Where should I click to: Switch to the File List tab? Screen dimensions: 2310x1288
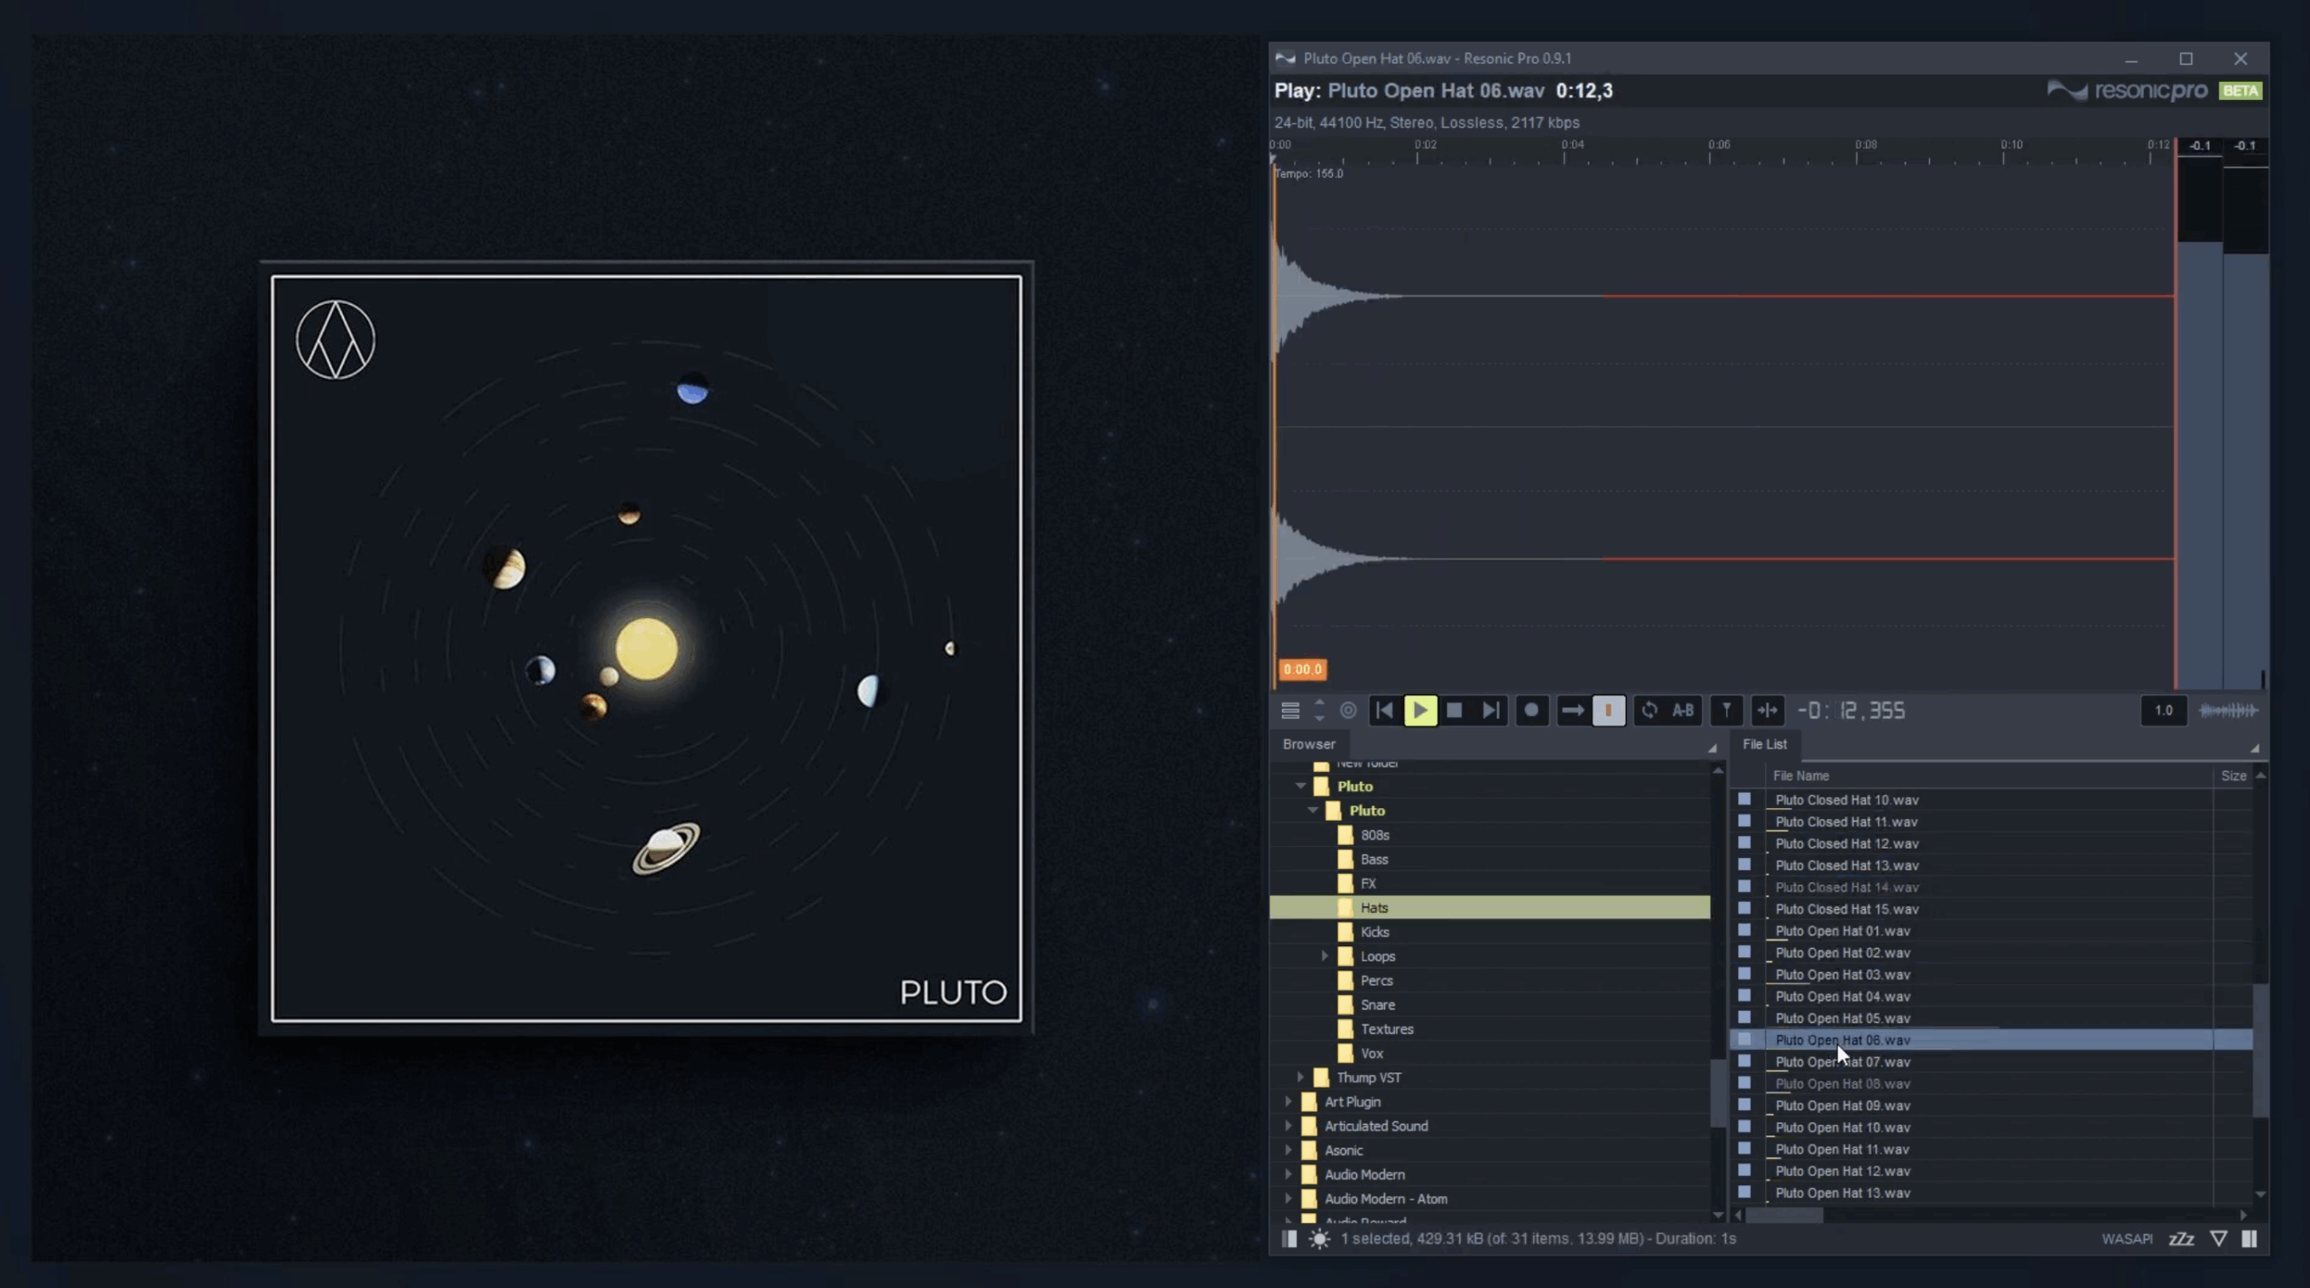click(x=1764, y=744)
